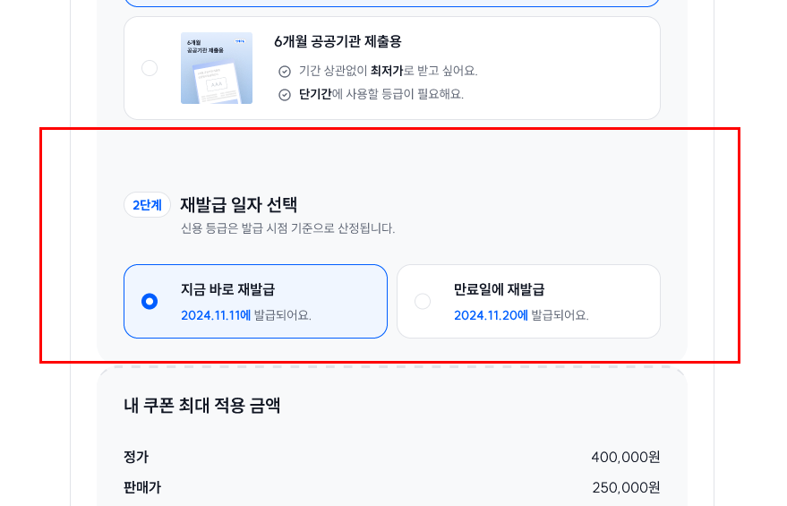787x506 pixels.
Task: Click the 재발급 일자 선택 heading
Action: [239, 204]
